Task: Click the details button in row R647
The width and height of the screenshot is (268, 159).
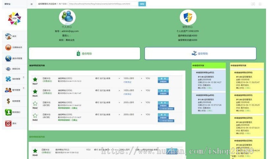Action: pyautogui.click(x=163, y=81)
